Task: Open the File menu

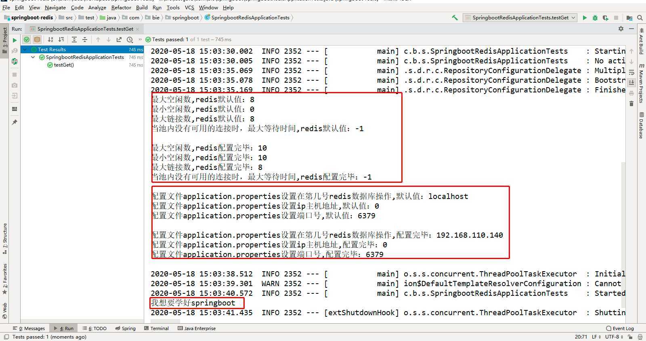Action: click(6, 7)
